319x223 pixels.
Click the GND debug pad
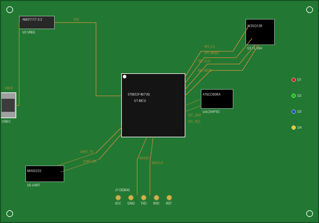131,198
